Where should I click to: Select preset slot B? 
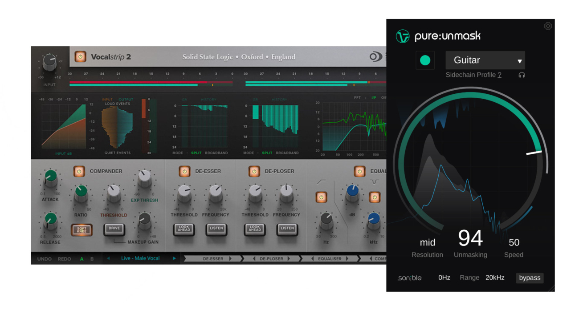point(92,259)
